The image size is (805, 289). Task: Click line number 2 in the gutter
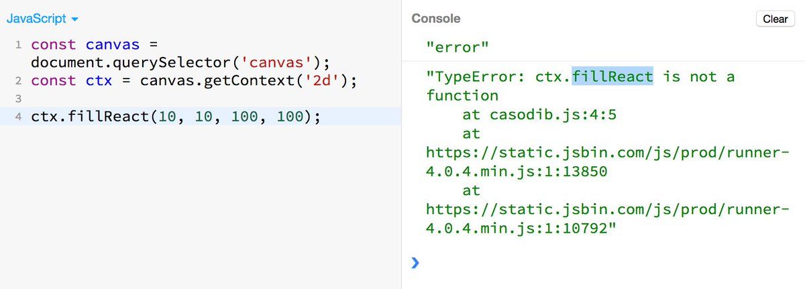pyautogui.click(x=18, y=81)
